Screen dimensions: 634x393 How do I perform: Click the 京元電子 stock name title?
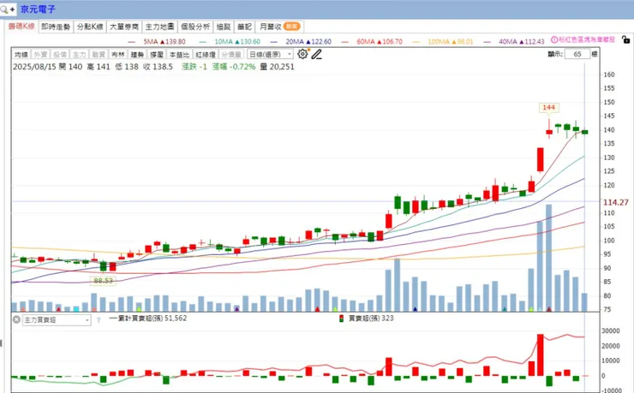(x=38, y=9)
